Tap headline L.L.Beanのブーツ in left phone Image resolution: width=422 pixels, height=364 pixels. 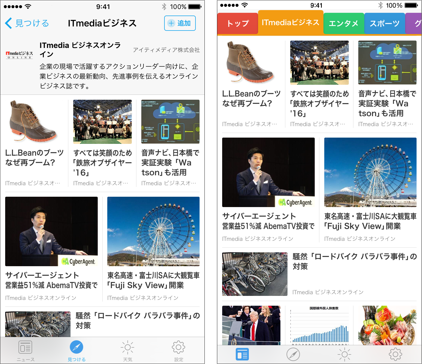coord(34,158)
